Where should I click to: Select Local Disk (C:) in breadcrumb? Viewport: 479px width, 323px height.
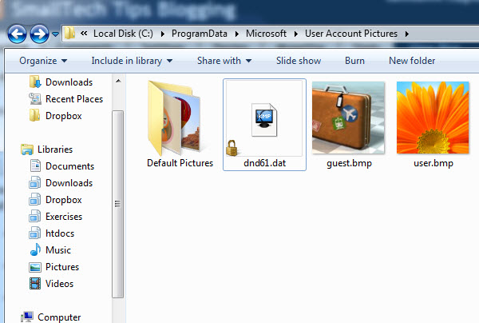click(123, 34)
